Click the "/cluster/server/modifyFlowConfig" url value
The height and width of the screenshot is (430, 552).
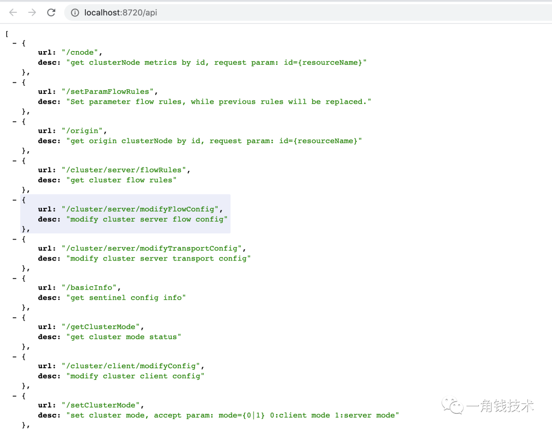140,209
